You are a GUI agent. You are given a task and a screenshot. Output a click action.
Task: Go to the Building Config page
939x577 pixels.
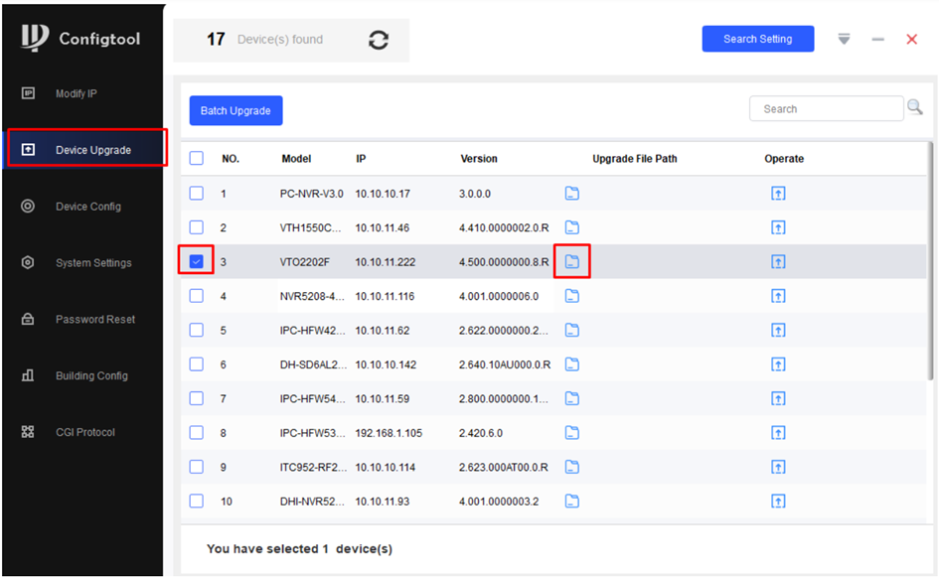pyautogui.click(x=91, y=376)
